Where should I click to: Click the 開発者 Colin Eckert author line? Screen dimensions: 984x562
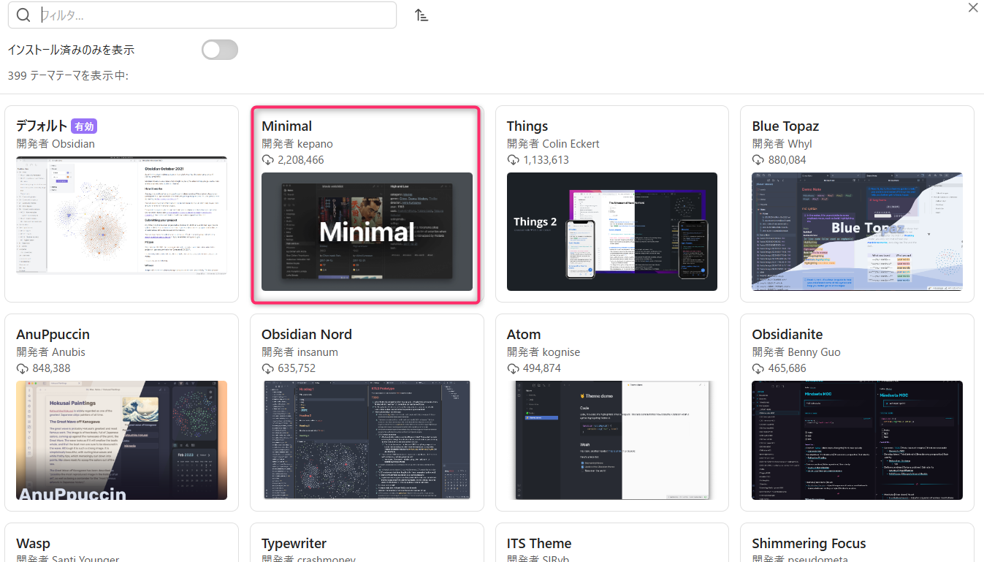(553, 143)
